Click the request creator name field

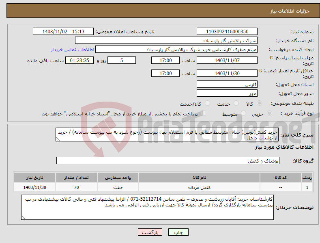coord(176,49)
